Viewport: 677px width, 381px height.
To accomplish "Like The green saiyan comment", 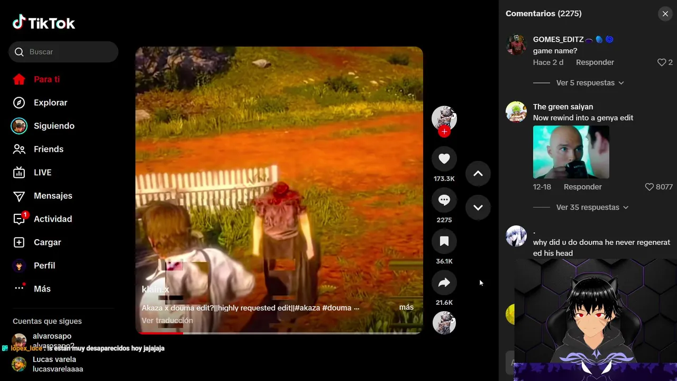I will pyautogui.click(x=649, y=187).
